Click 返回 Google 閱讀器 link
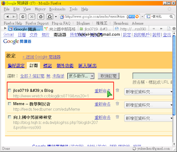The height and width of the screenshot is (152, 177). (x=41, y=57)
